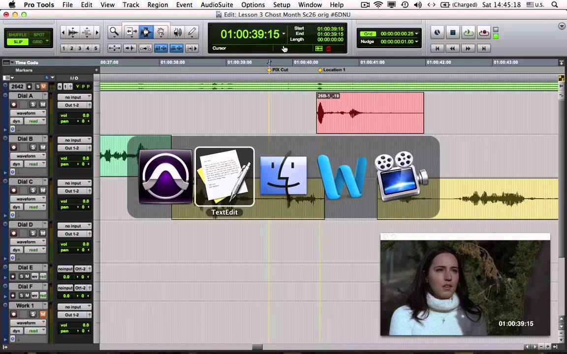The width and height of the screenshot is (567, 354).
Task: Open the main counter format dropdown
Action: pos(284,34)
